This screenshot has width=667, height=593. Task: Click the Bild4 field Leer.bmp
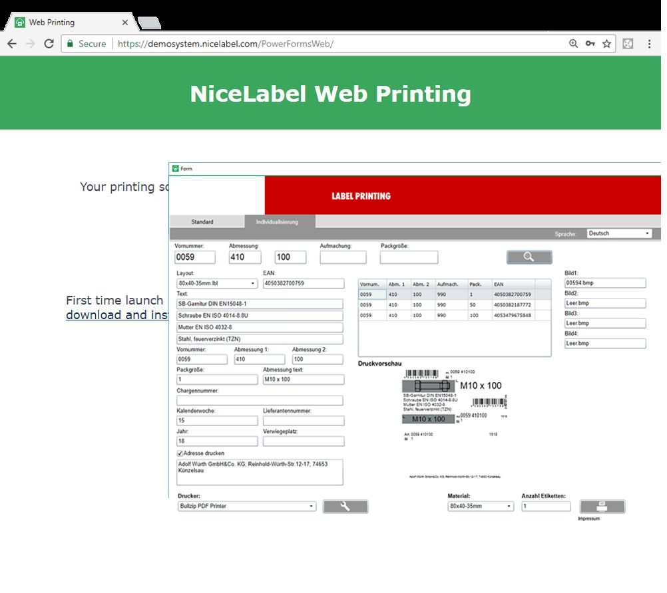[605, 343]
